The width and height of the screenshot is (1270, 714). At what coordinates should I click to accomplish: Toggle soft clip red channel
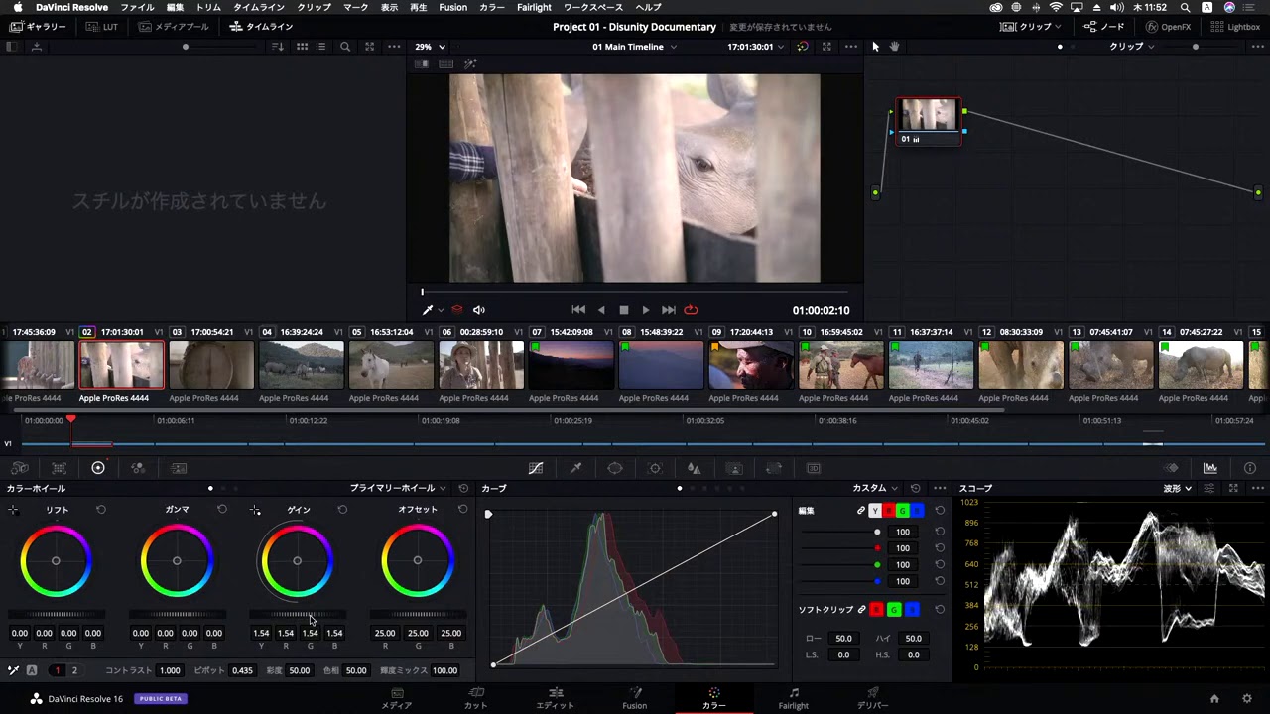coord(876,610)
